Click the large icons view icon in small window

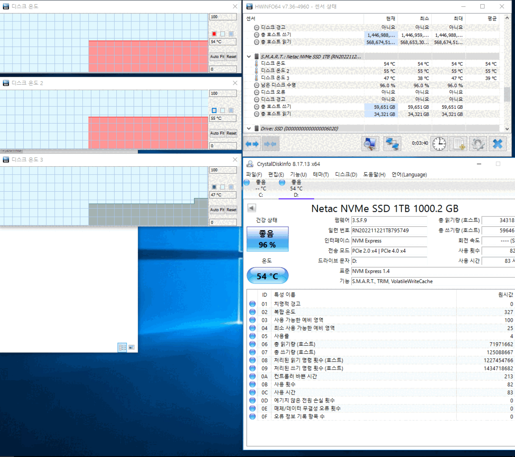(x=131, y=347)
